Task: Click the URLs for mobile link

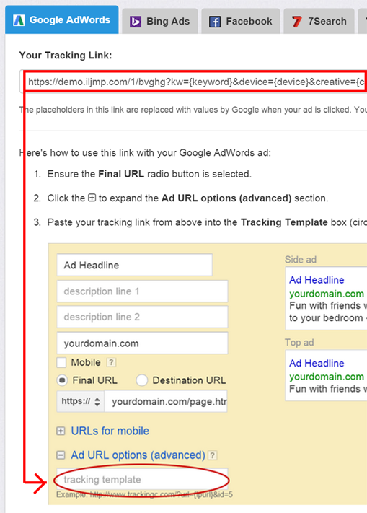Action: pos(110,431)
